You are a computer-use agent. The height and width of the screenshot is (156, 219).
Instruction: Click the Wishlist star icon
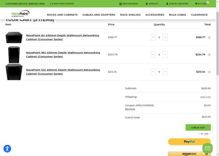pos(146,4)
